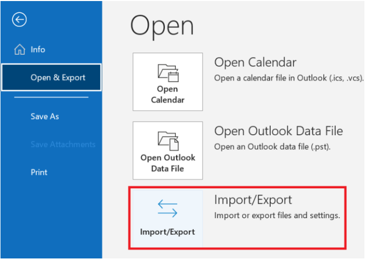The height and width of the screenshot is (260, 367).
Task: Click the blue Import/Export arrows icon
Action: coord(168,208)
